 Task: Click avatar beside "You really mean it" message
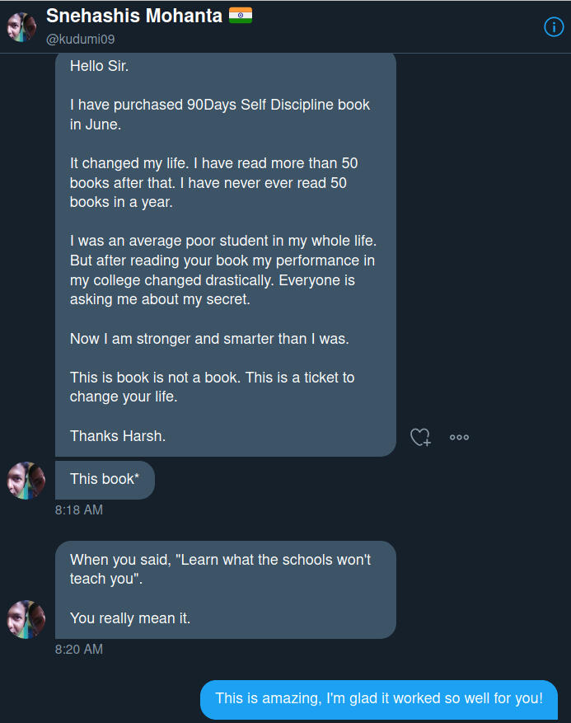[26, 618]
